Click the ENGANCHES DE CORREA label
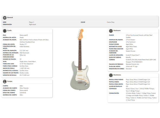 (117, 69)
